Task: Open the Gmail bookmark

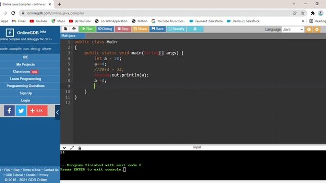Action: point(19,21)
